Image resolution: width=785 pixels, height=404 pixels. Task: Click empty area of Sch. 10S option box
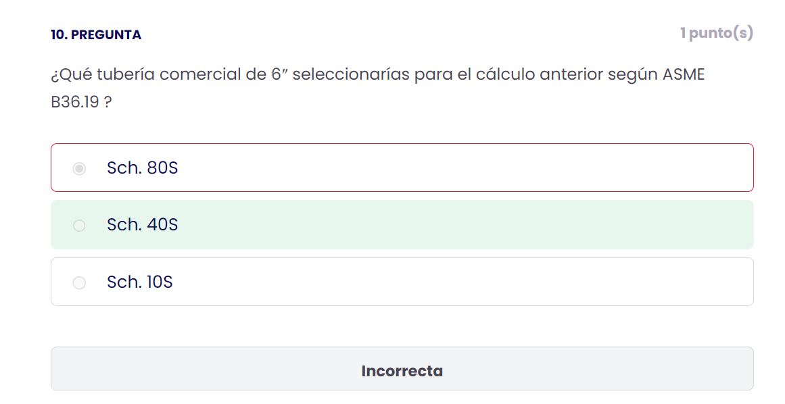pos(450,282)
